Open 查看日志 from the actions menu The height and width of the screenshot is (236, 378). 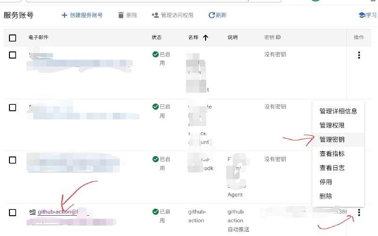click(332, 168)
